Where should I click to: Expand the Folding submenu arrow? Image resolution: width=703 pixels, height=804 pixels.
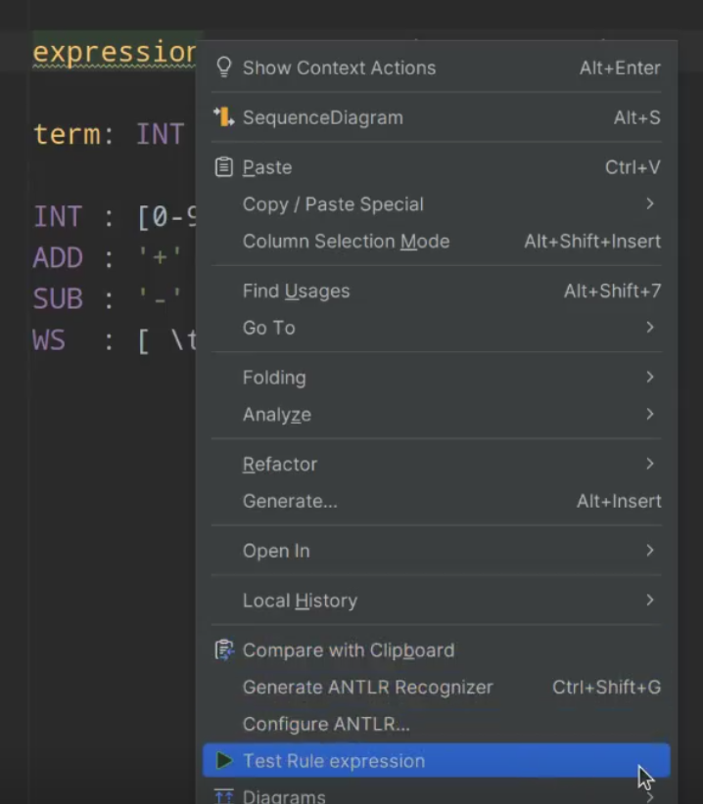[649, 378]
